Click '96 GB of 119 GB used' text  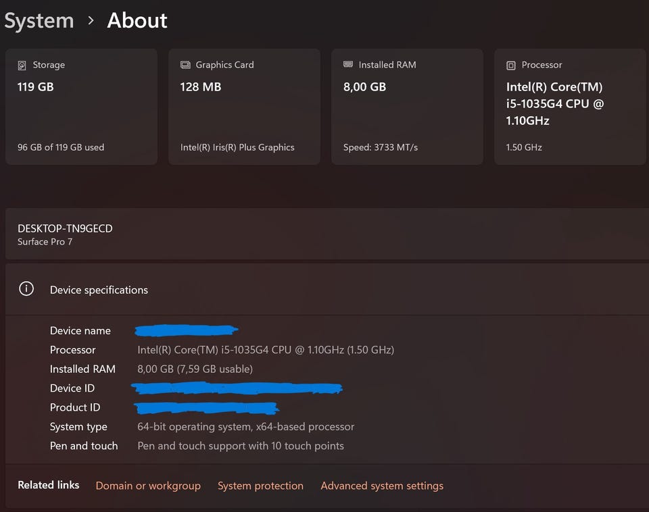pos(61,147)
